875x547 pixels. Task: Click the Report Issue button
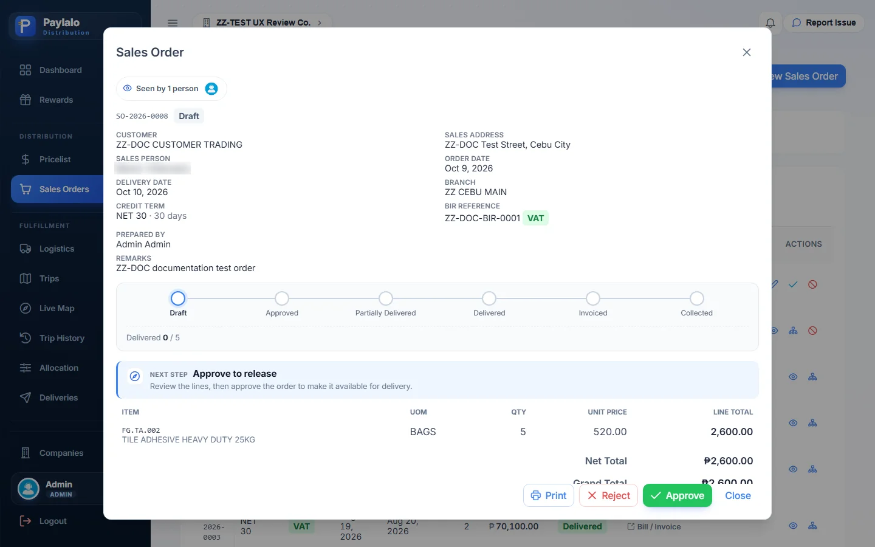pos(824,22)
